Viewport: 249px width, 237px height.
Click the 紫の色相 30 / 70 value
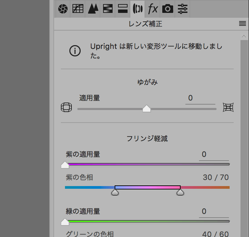[x=216, y=177]
